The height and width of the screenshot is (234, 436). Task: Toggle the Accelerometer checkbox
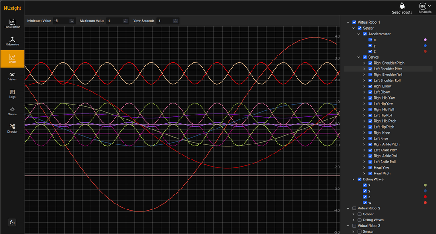pyautogui.click(x=365, y=34)
